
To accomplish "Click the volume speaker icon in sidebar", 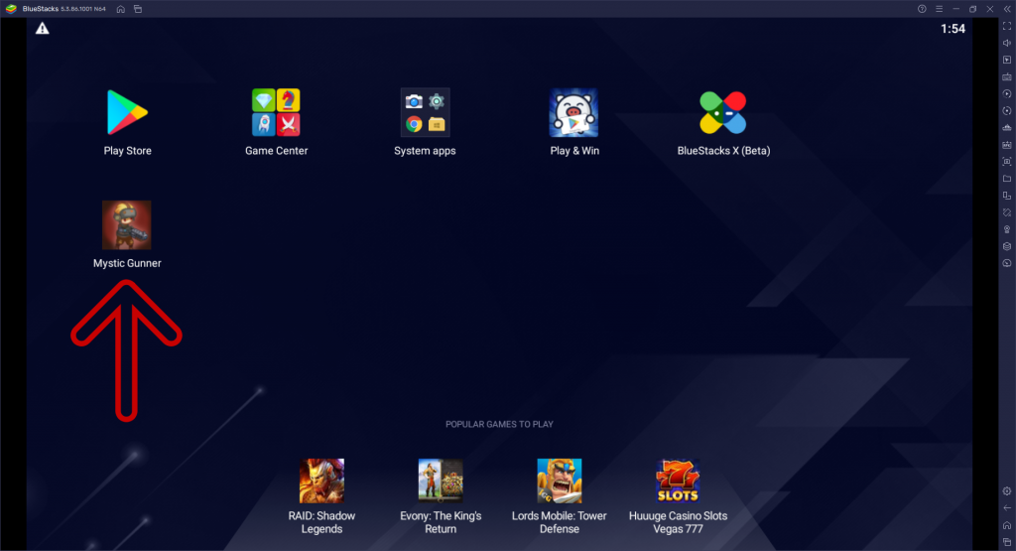I will coord(1007,43).
